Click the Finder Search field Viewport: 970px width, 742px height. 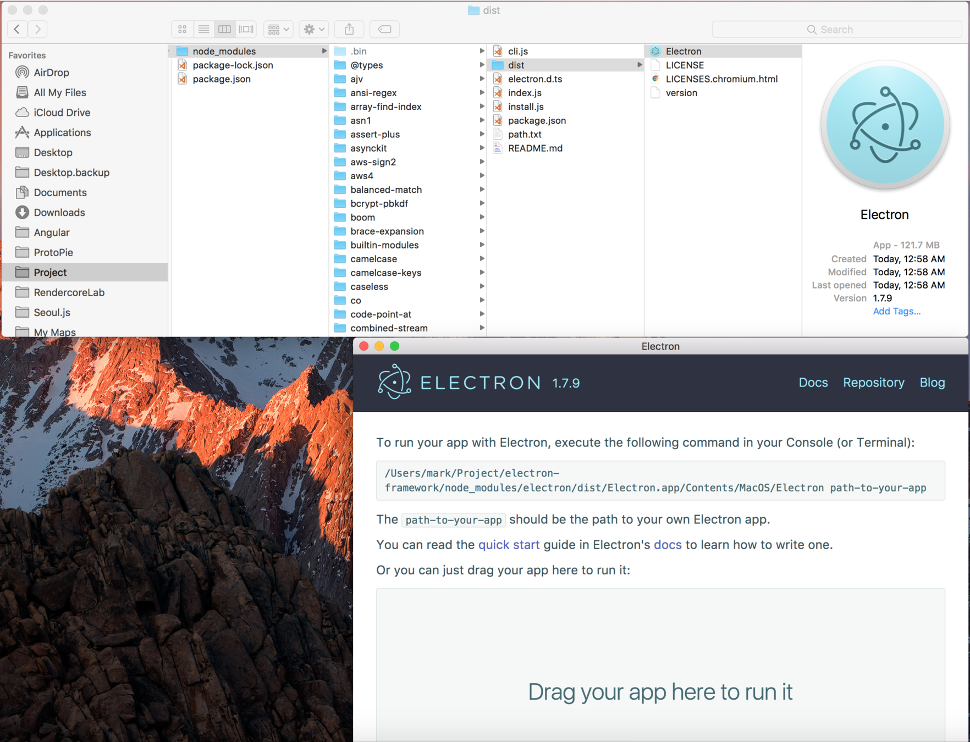837,29
